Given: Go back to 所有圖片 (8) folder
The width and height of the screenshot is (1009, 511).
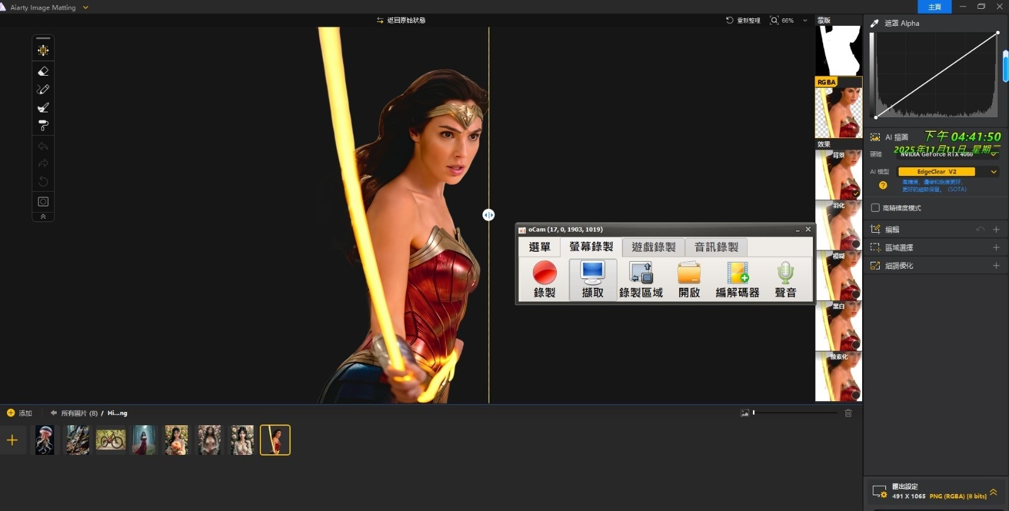Looking at the screenshot, I should tap(74, 413).
